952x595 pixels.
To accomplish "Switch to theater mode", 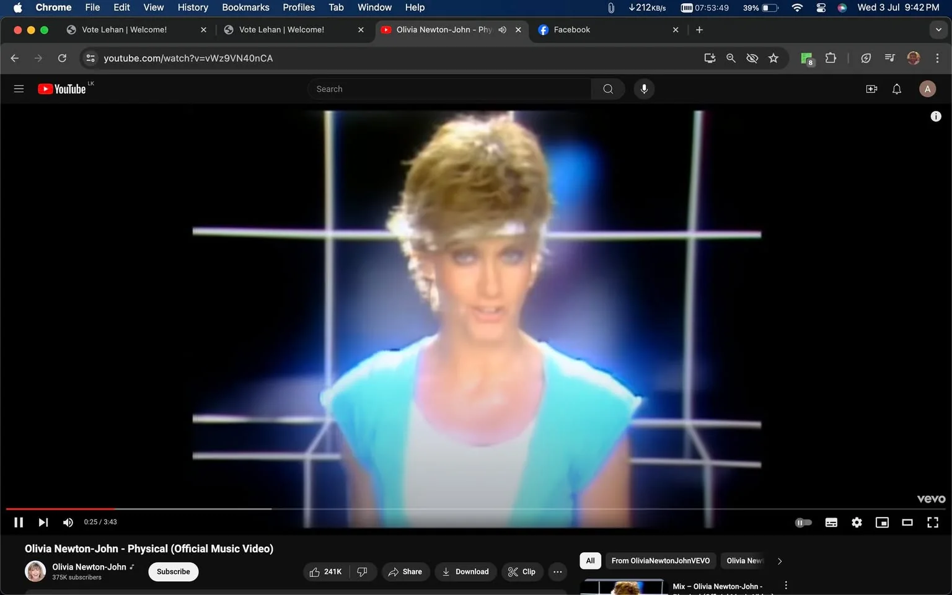I will (x=907, y=522).
